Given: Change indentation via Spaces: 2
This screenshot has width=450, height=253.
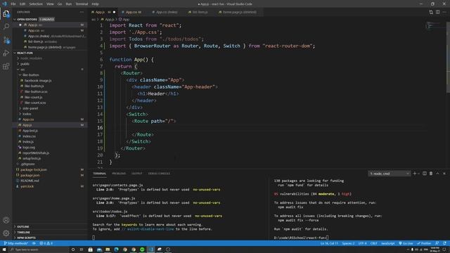Looking at the screenshot, I should tap(348, 243).
